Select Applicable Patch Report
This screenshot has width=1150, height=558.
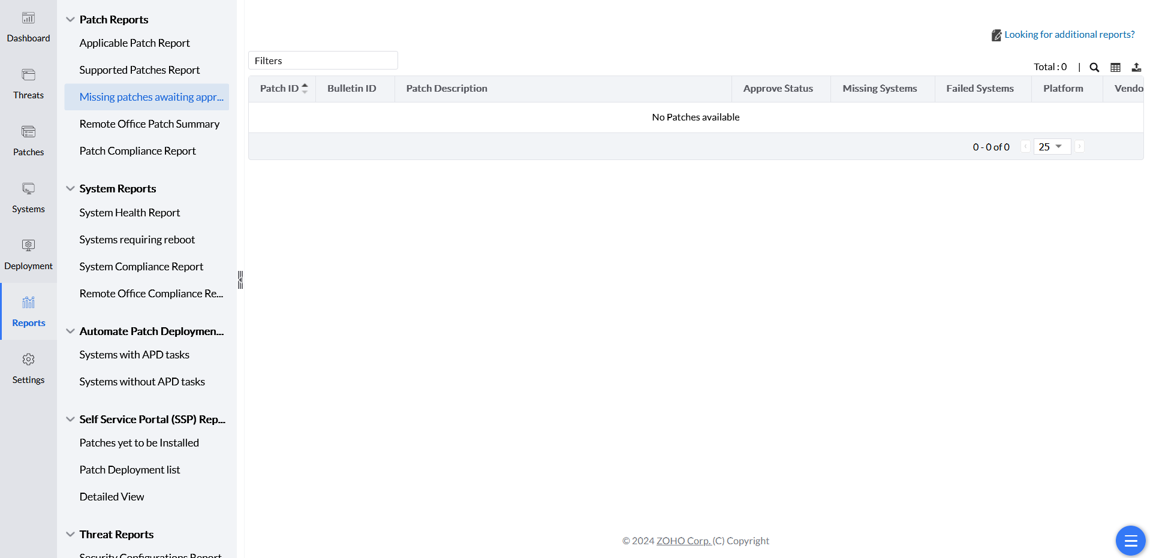click(134, 43)
